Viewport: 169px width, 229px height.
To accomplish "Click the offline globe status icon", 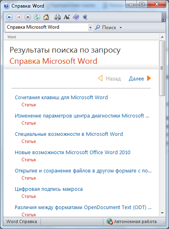I will tap(109, 221).
